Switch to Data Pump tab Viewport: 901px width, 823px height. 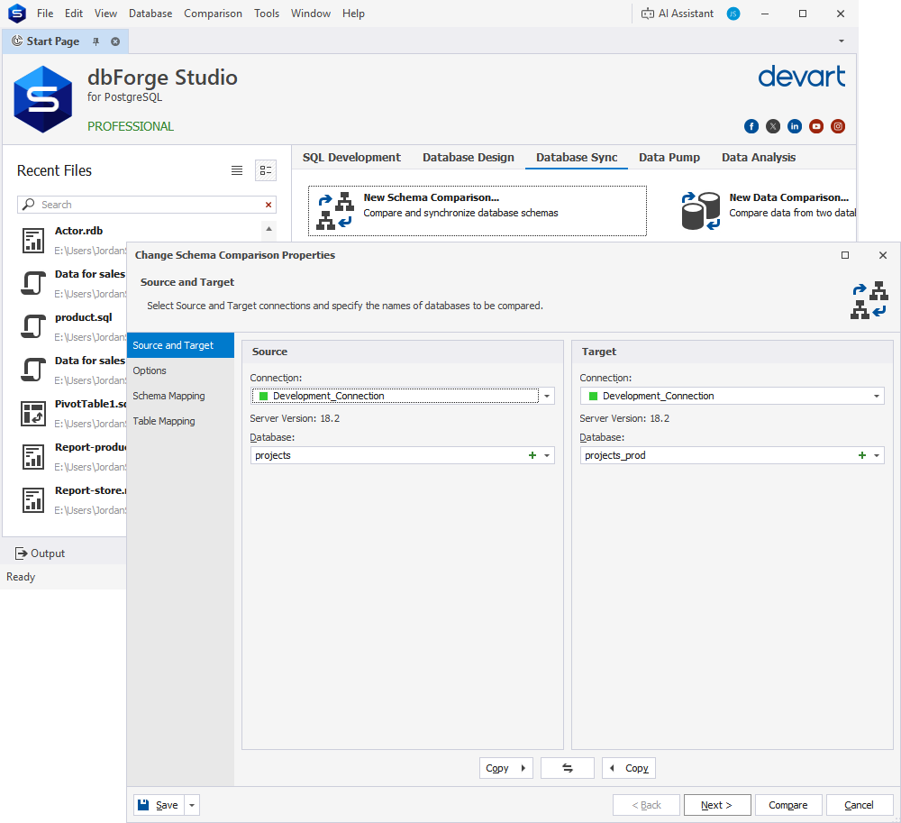(x=669, y=158)
